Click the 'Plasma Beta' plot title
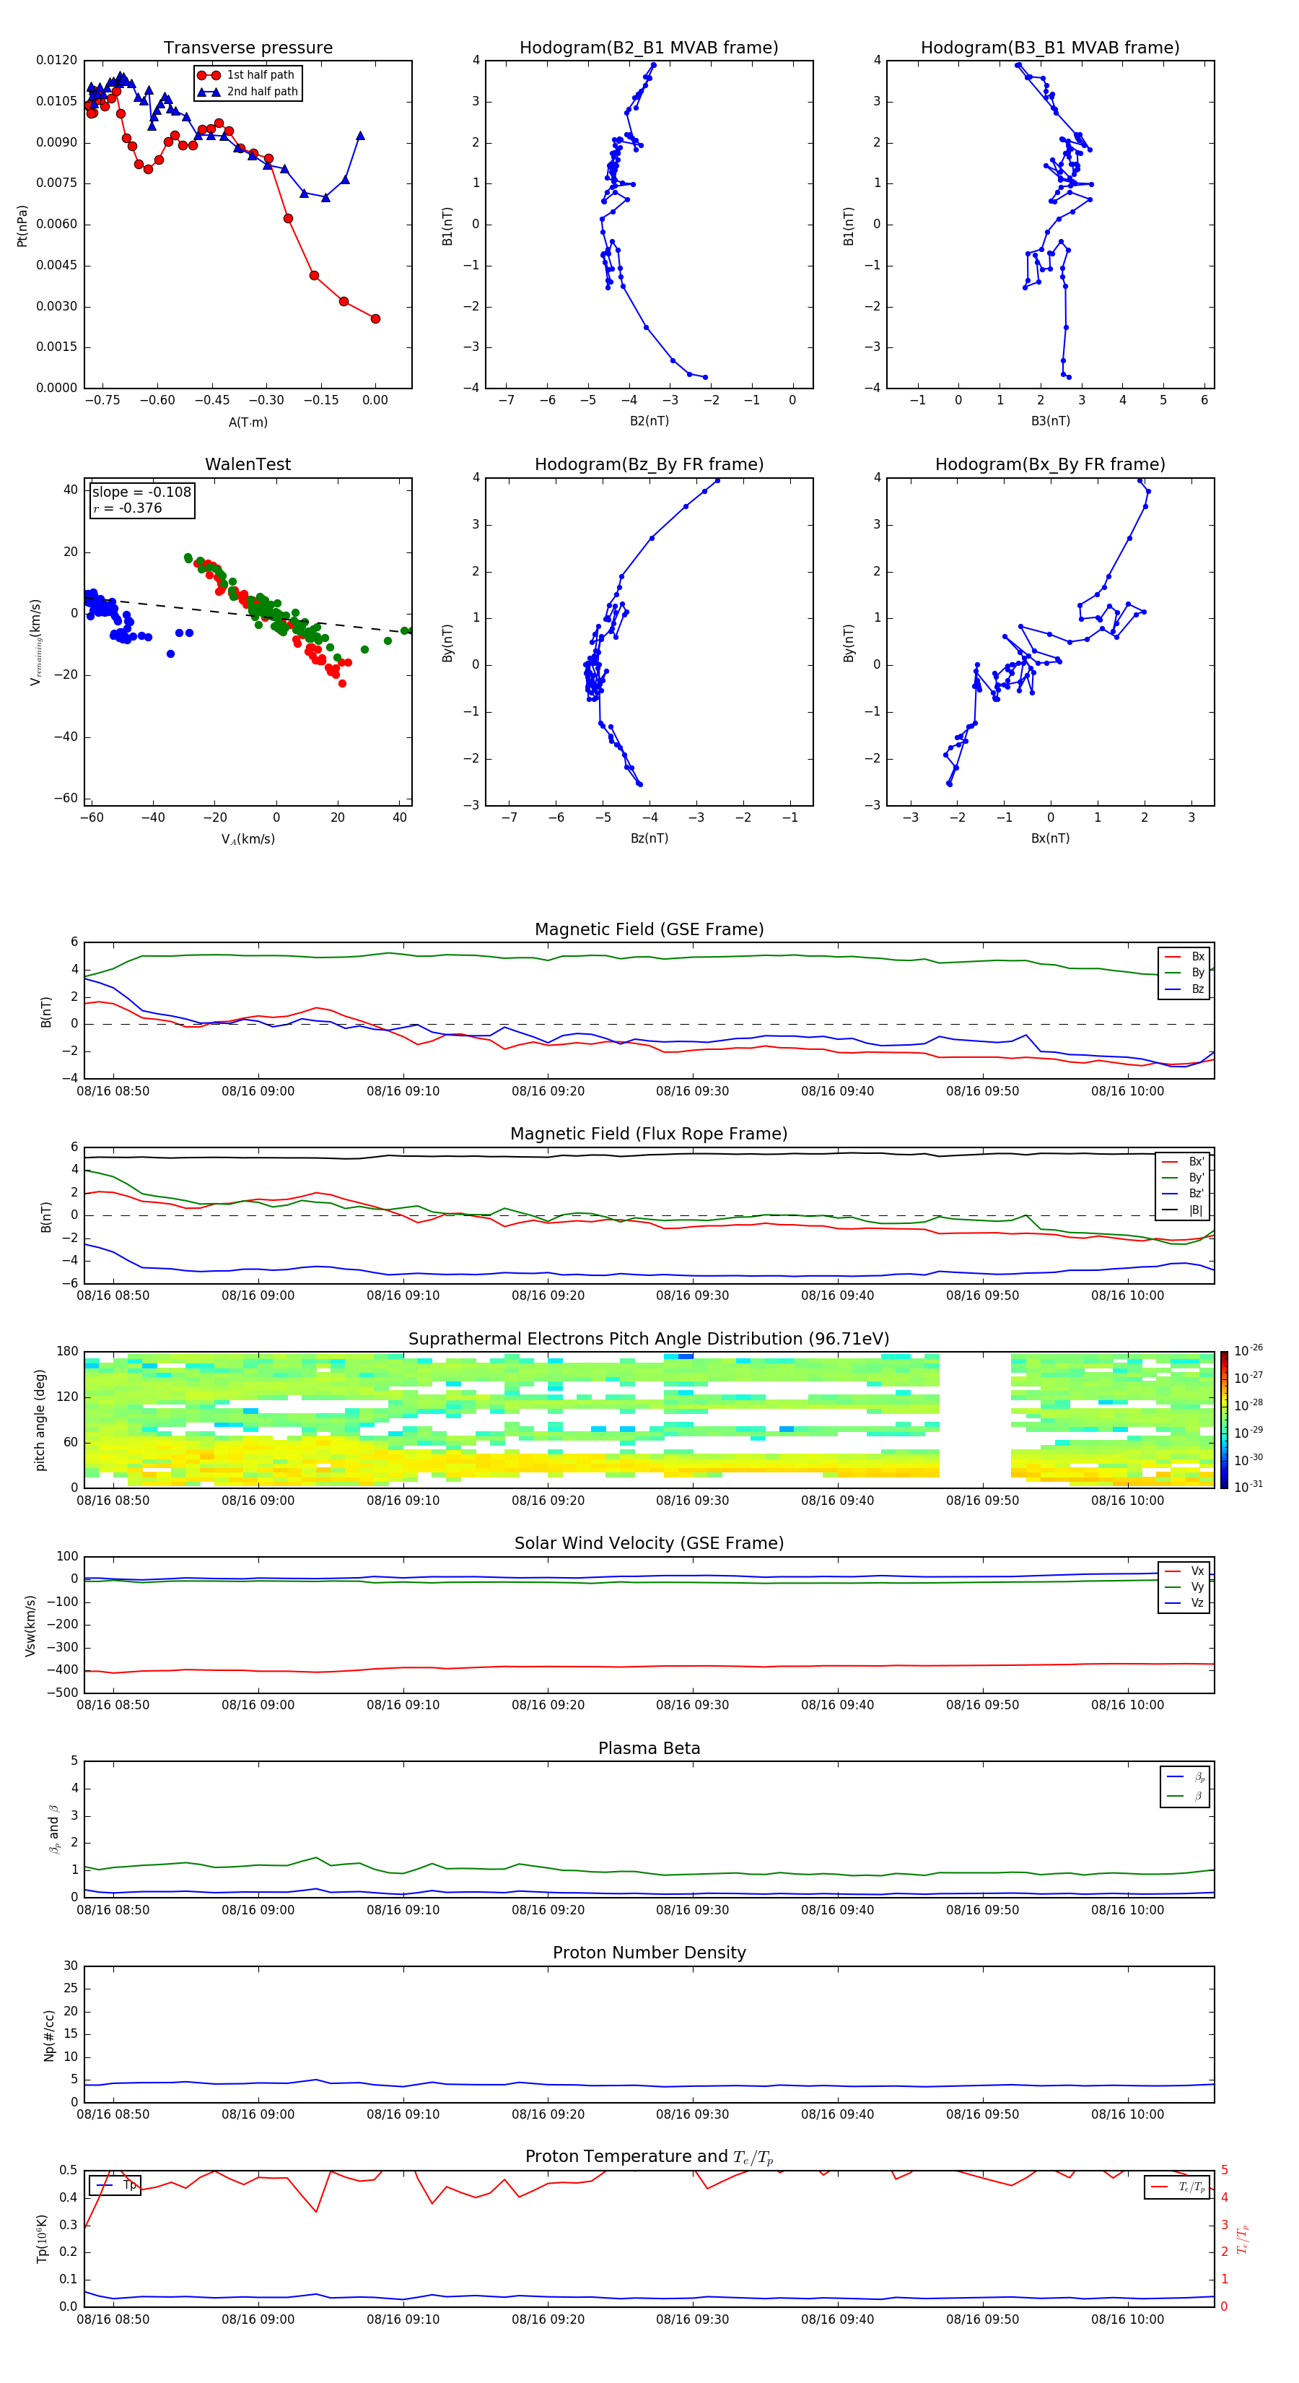This screenshot has width=1299, height=2383. coord(649,1749)
